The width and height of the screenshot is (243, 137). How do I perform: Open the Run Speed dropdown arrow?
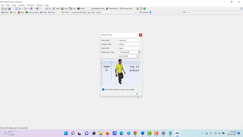click(189, 13)
